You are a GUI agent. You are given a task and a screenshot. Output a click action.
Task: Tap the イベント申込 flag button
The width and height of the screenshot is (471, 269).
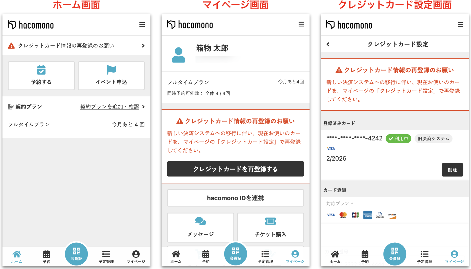tap(111, 76)
